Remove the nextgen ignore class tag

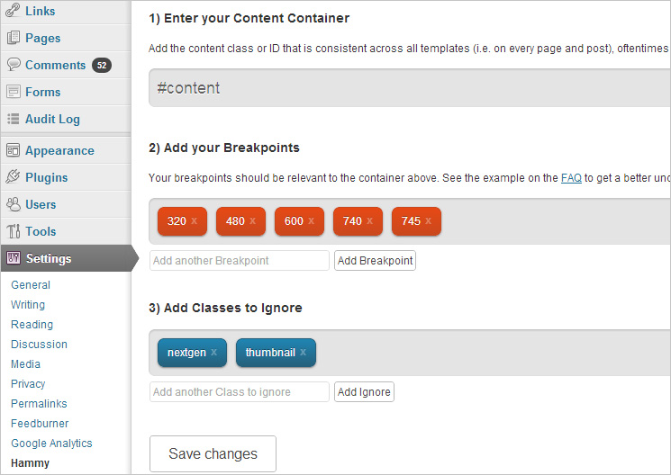[x=213, y=353]
